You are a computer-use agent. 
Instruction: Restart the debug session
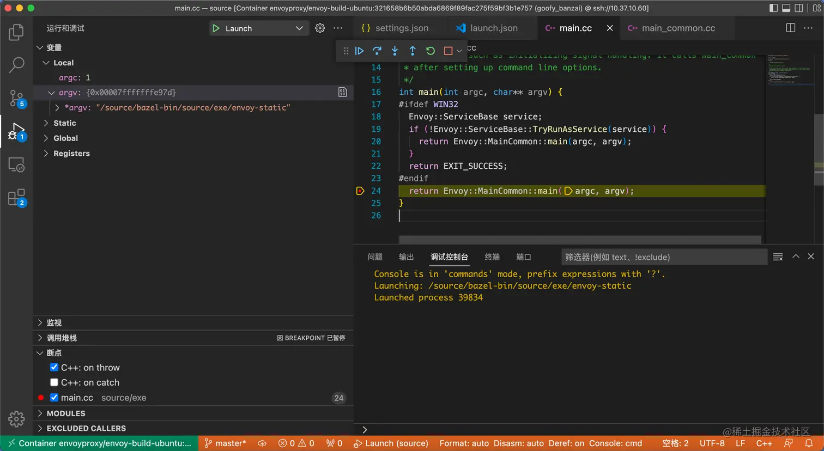[431, 51]
